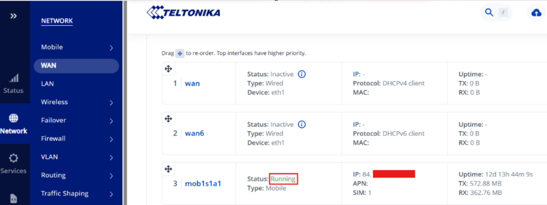
Task: Expand the sidebar with double-chevron icon
Action: (13, 16)
